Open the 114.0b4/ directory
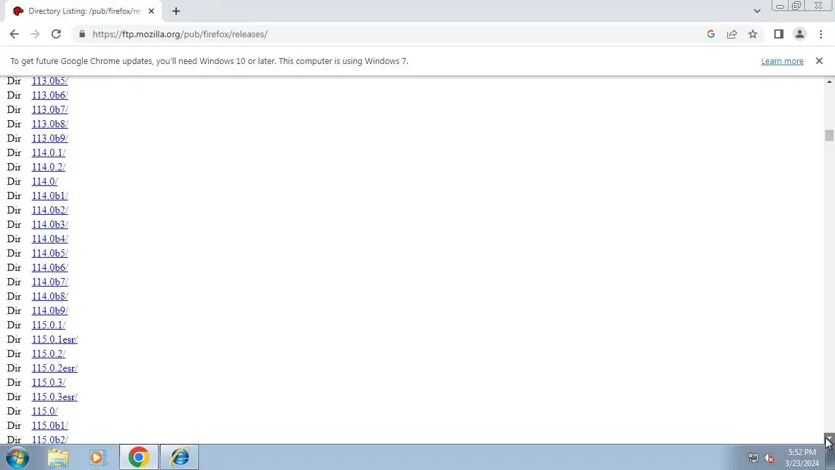Screen dimensions: 835x470 pyautogui.click(x=50, y=239)
